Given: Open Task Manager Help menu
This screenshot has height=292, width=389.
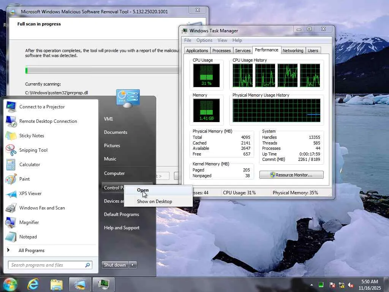Looking at the screenshot, I should pos(237,40).
